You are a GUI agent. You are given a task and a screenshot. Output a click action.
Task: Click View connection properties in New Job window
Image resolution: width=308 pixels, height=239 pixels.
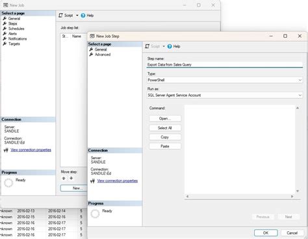tap(31, 150)
